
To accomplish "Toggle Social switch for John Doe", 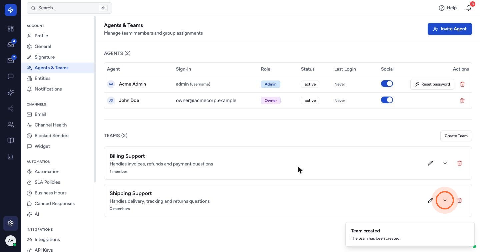I will pos(387,100).
